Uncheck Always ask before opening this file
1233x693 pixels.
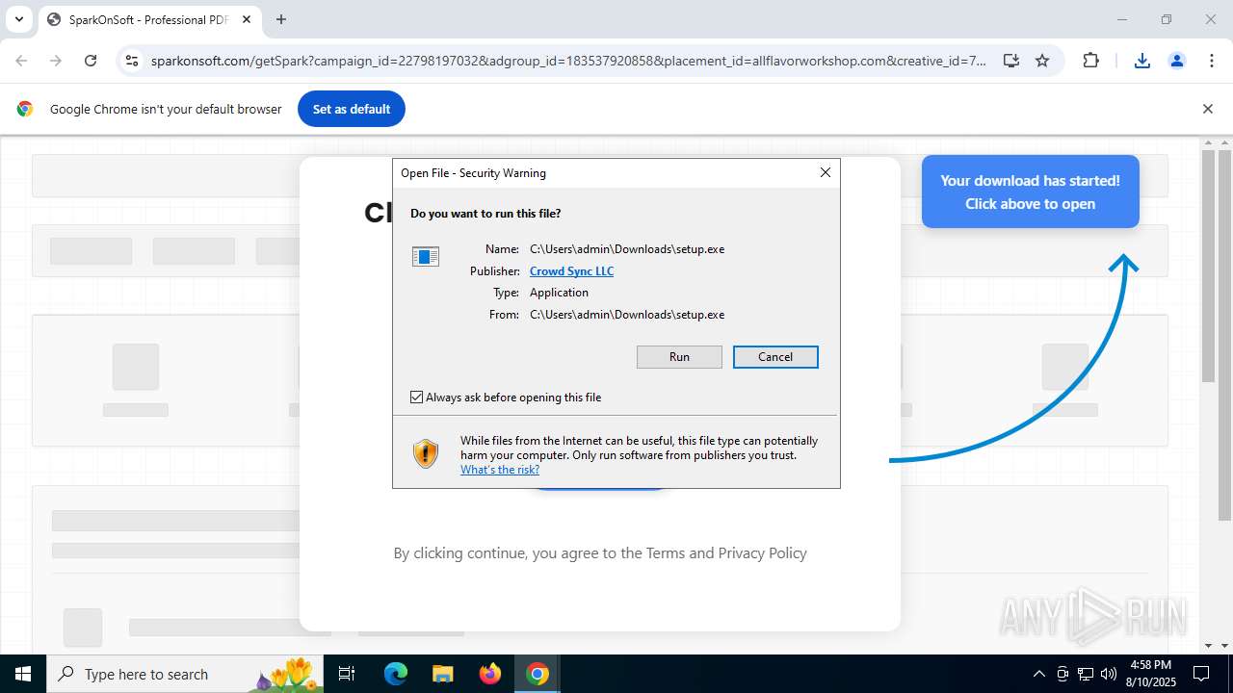pos(417,398)
